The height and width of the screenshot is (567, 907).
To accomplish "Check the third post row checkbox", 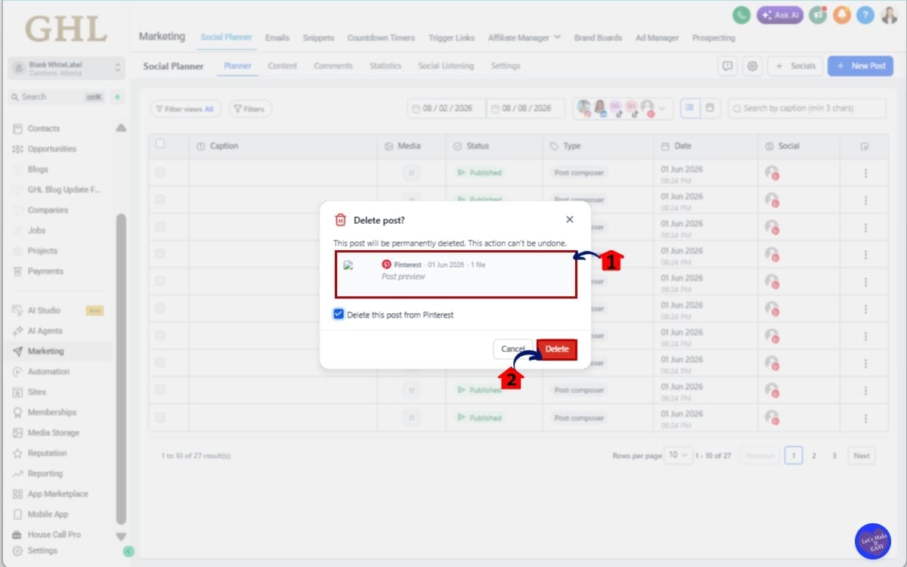I will tap(159, 227).
